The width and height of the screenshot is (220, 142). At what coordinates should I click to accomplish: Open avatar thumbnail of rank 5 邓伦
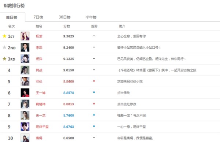25,81
